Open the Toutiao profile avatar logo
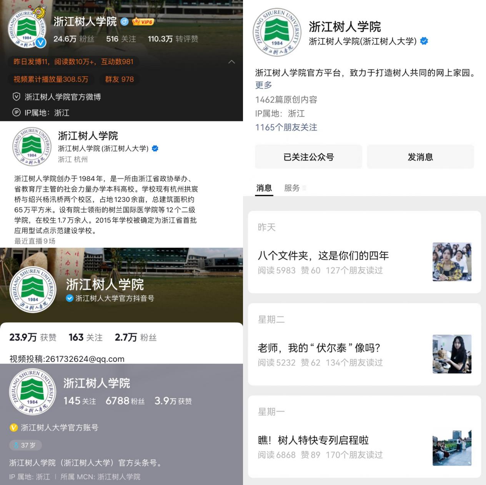Viewport: 486px width, 485px height. [x=33, y=392]
